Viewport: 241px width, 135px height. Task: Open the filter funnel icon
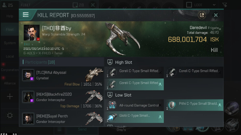pyautogui.click(x=224, y=5)
